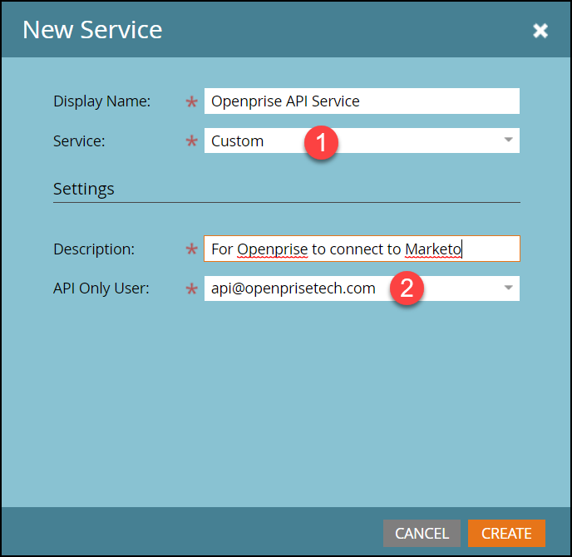Click the Service dropdown arrow
The width and height of the screenshot is (572, 557).
(x=508, y=140)
